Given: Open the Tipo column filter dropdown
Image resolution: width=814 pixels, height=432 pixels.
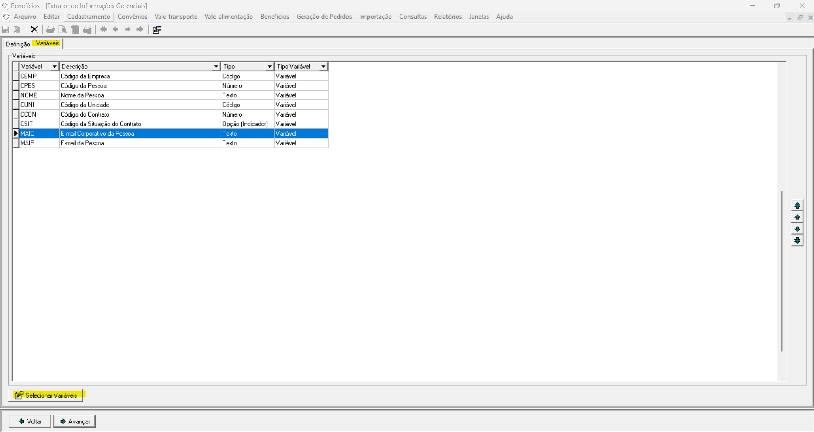Looking at the screenshot, I should pyautogui.click(x=269, y=66).
